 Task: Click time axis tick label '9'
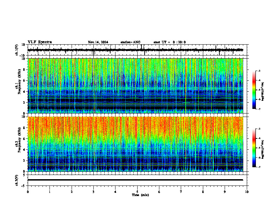coord(225,192)
